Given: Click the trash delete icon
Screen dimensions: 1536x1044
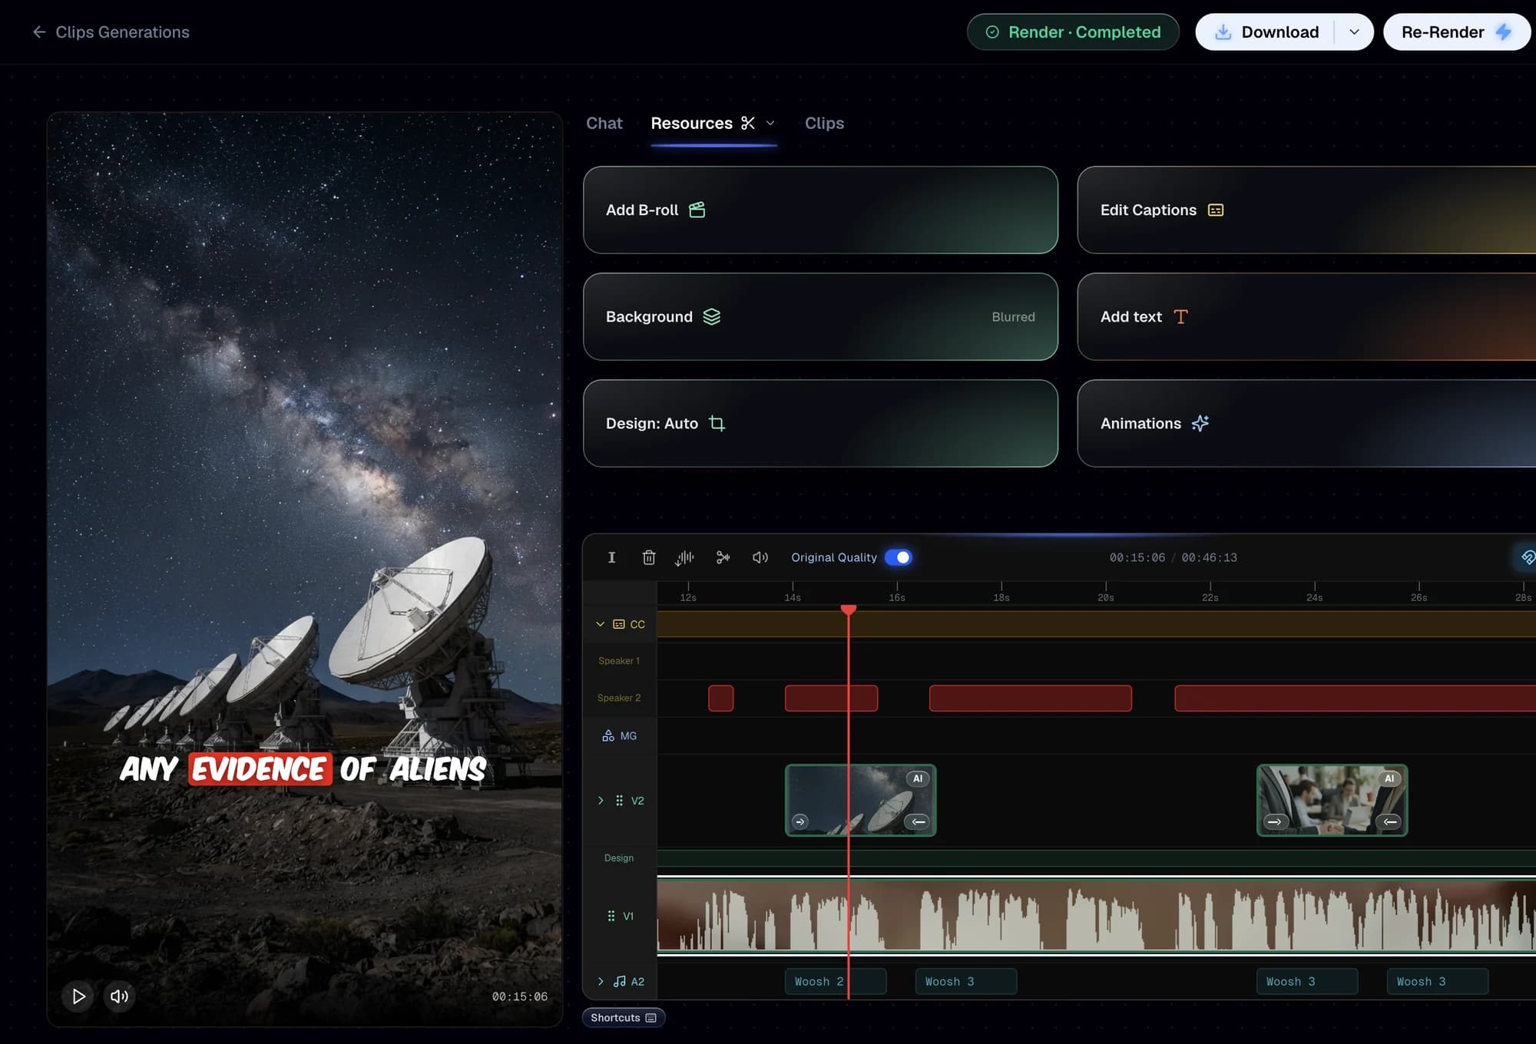Looking at the screenshot, I should coord(648,558).
